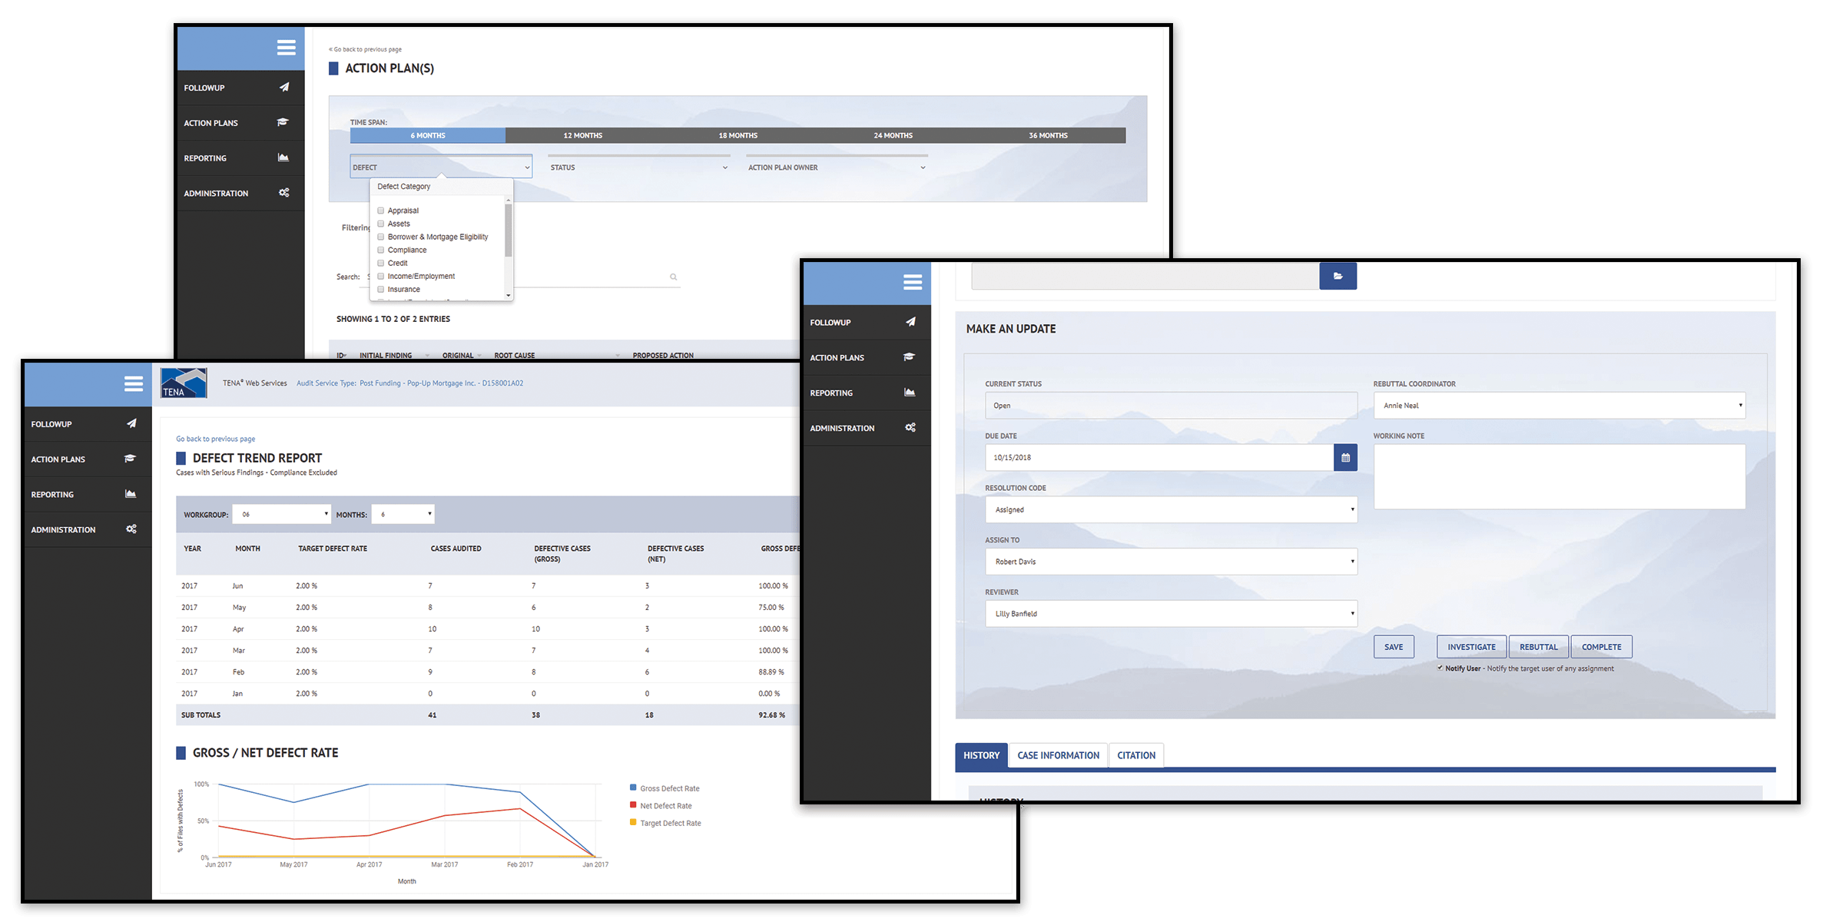Click the Net Defect Rate legend swatch
This screenshot has height=922, width=1833.
[633, 805]
